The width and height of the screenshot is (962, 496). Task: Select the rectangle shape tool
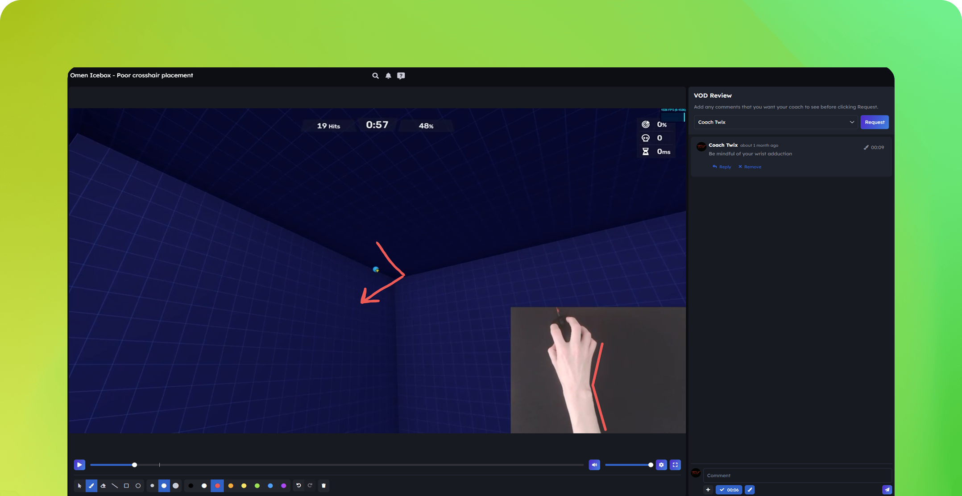pos(126,486)
